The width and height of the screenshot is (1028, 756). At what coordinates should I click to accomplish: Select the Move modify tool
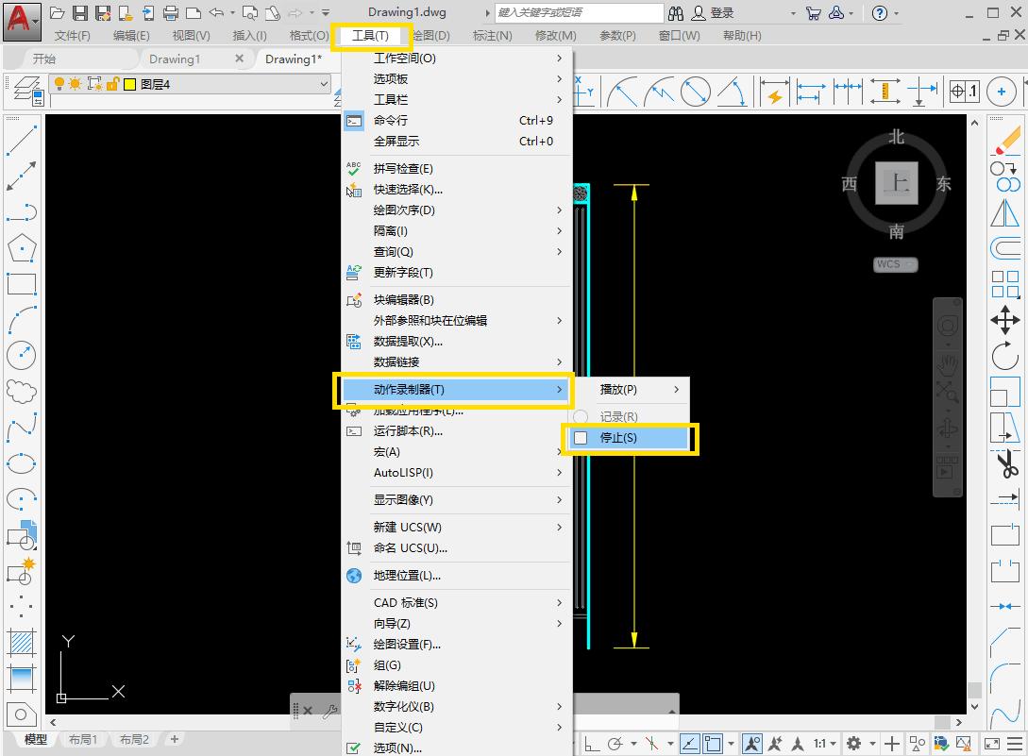(1006, 321)
